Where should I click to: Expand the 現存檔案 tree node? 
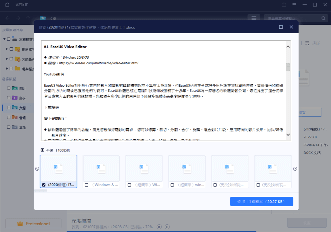[x=7, y=69]
